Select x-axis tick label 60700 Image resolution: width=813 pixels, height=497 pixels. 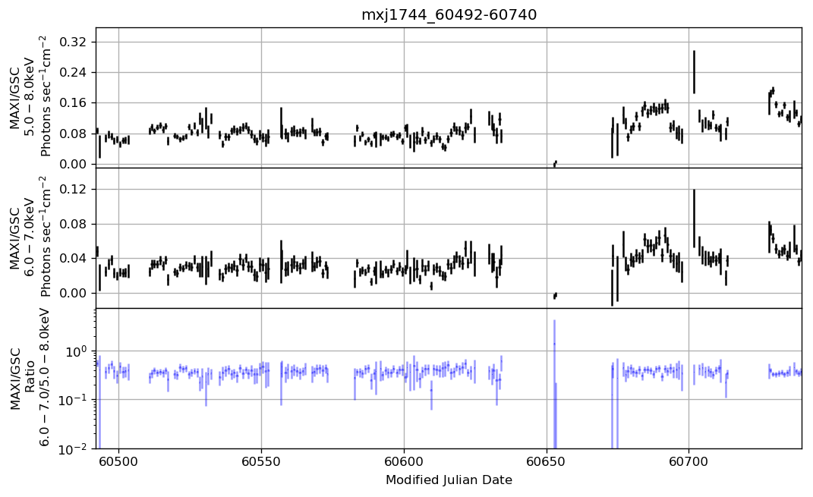(x=689, y=462)
